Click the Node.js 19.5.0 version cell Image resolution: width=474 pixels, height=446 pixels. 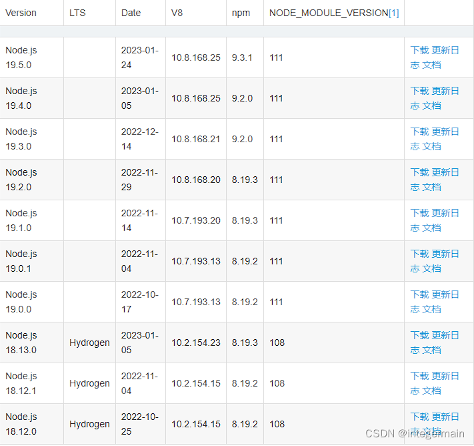click(x=32, y=57)
